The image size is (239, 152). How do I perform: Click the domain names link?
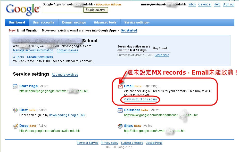coord(68,50)
